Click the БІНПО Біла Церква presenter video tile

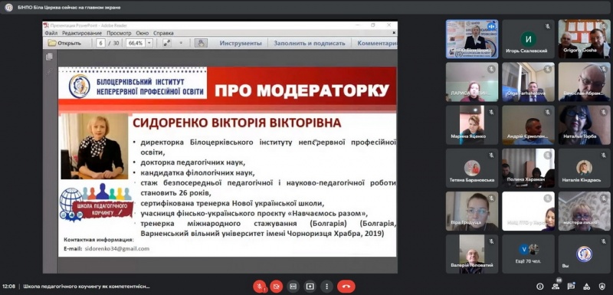tap(472, 39)
